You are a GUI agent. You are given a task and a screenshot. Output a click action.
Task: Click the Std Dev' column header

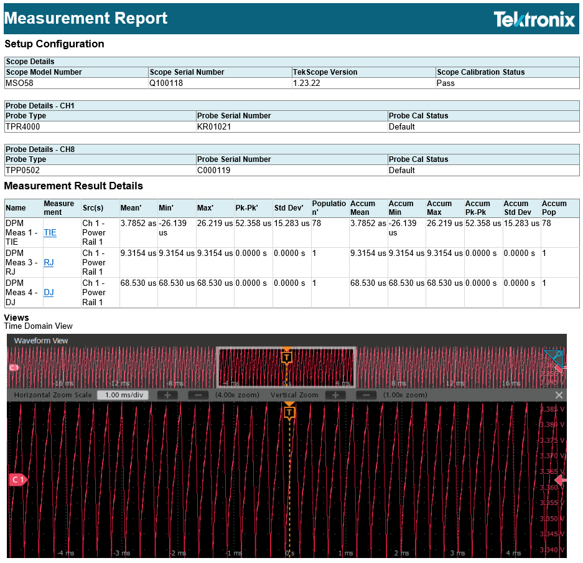click(x=288, y=208)
